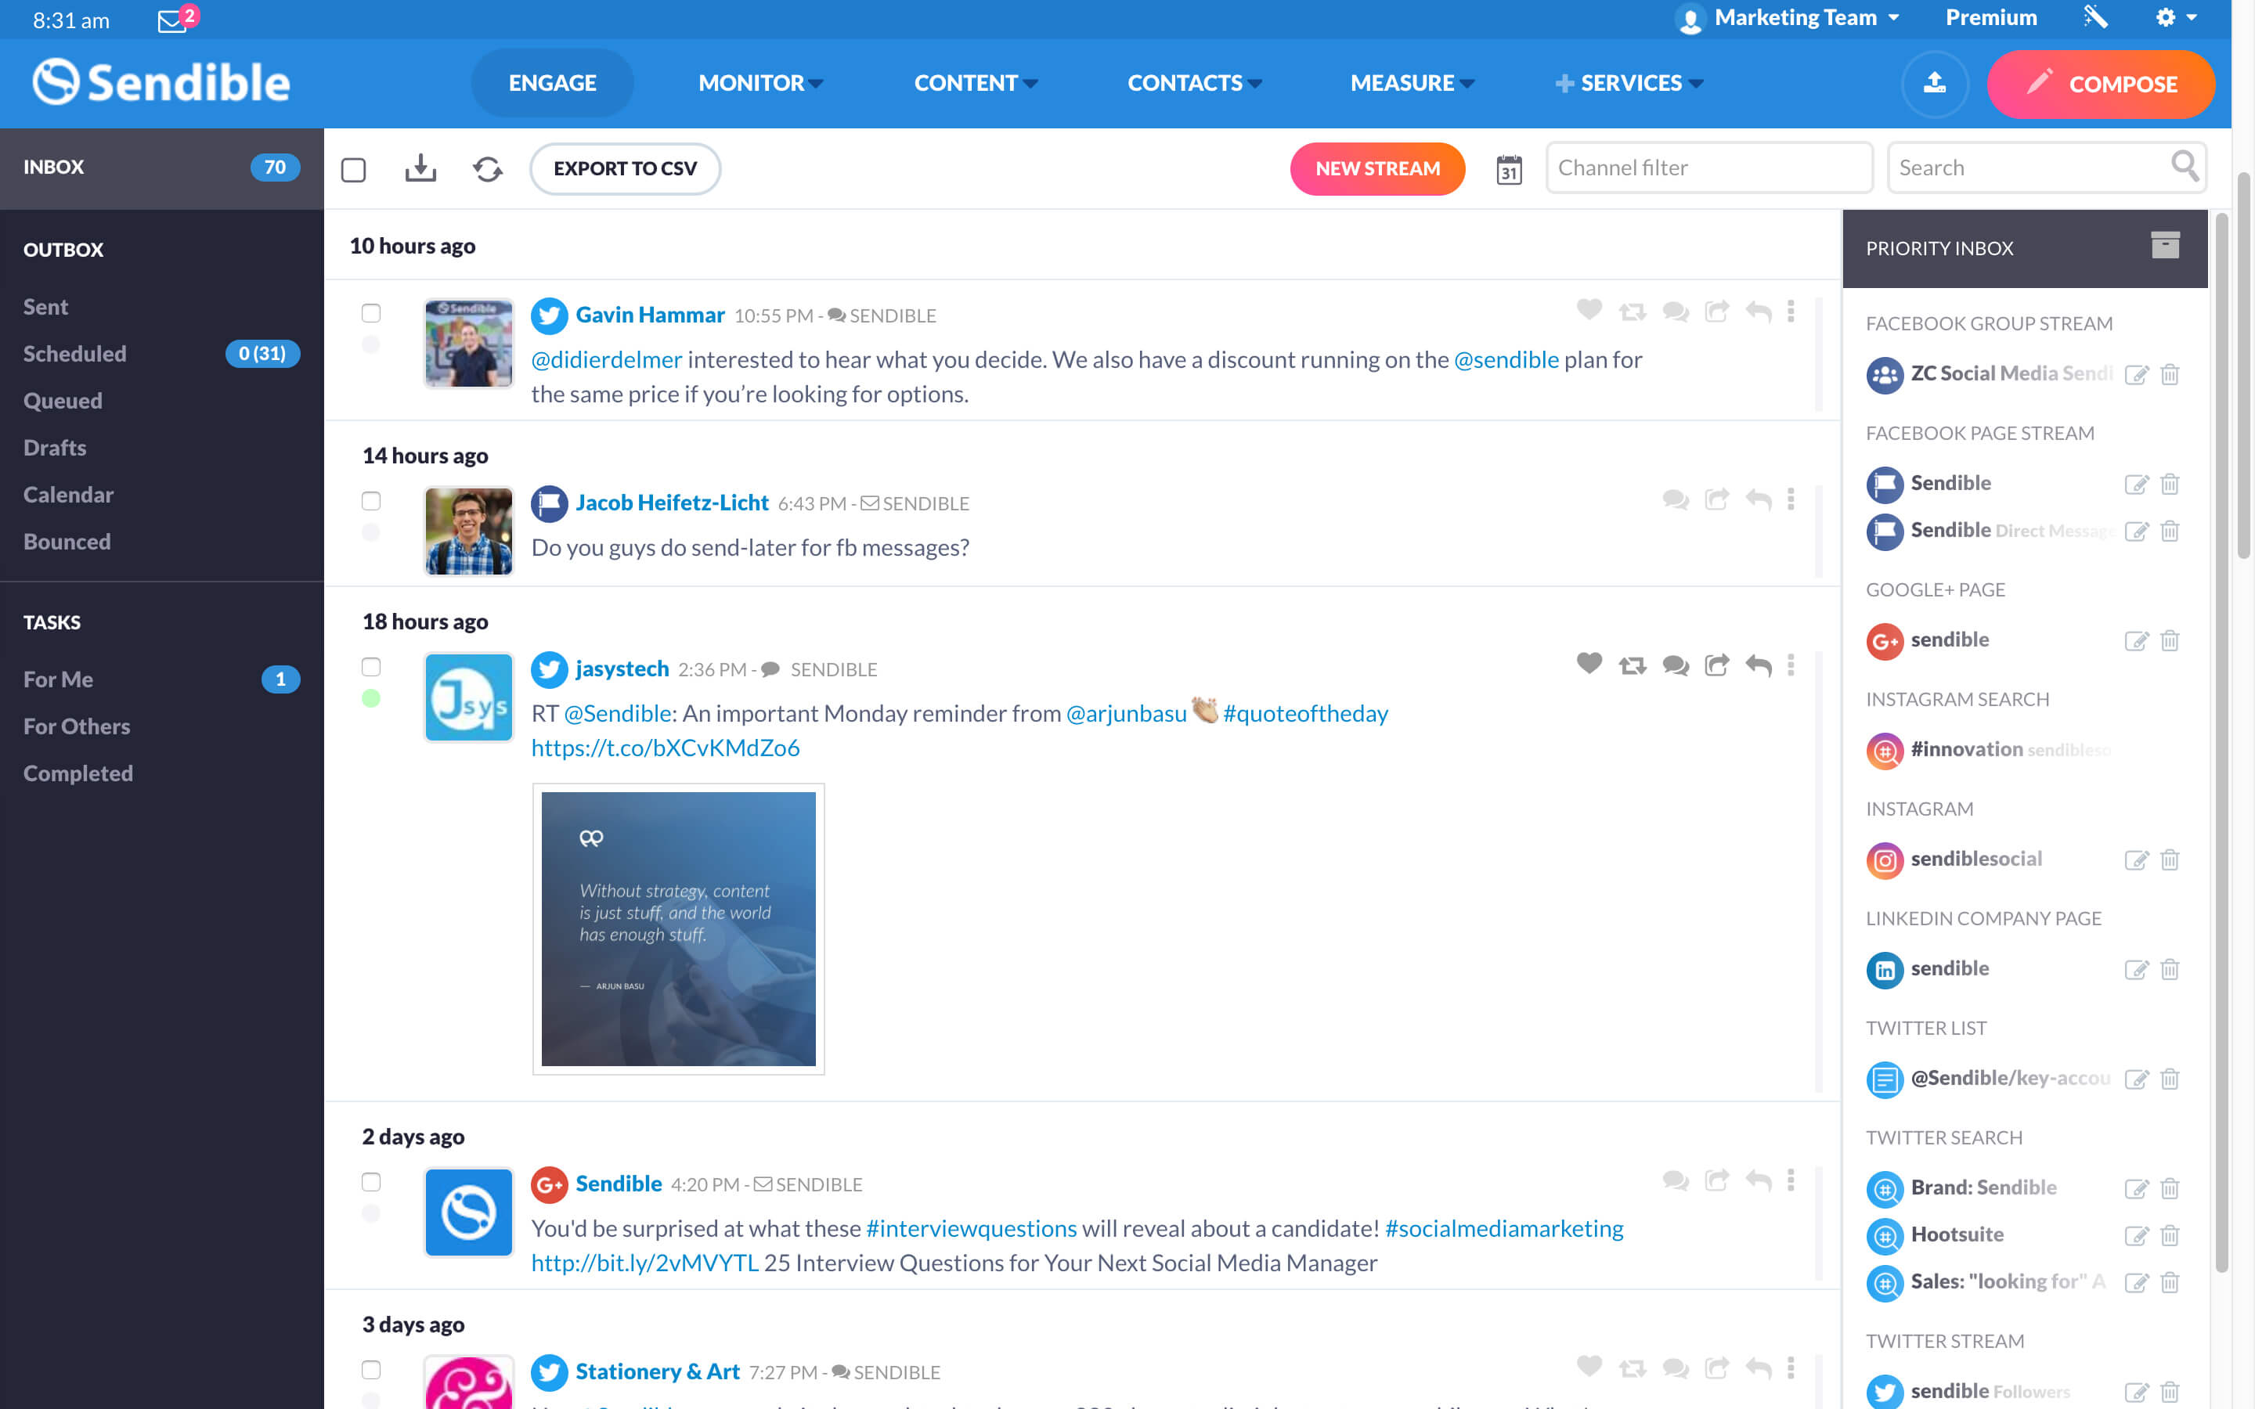Comment on the jasystech tweet

(x=1676, y=665)
